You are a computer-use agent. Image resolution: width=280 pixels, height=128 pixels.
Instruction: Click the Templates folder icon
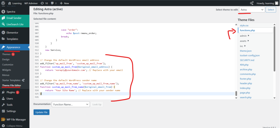pyautogui.click(x=3, y=39)
